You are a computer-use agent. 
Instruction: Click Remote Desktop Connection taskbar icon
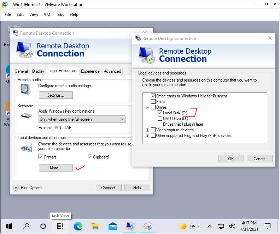(130, 226)
